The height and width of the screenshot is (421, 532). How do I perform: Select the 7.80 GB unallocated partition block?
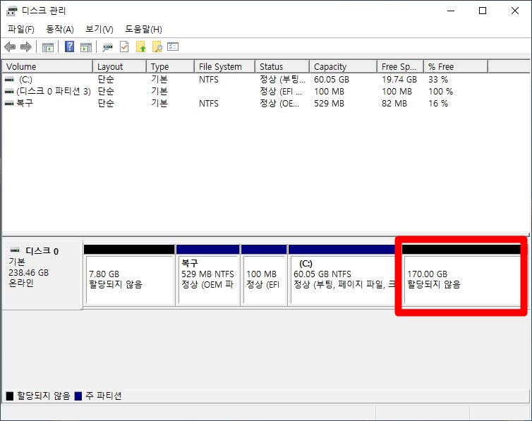coord(129,275)
